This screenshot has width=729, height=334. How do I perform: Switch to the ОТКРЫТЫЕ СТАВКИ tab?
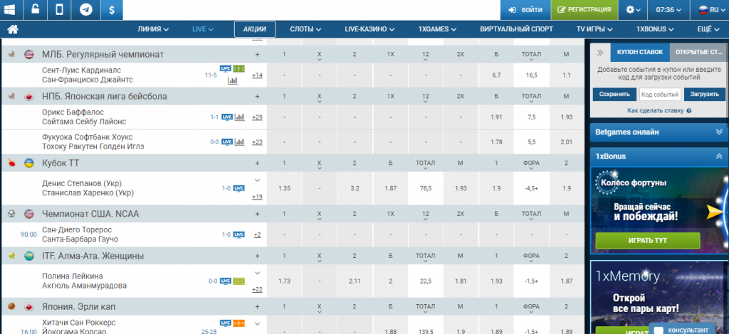click(699, 53)
